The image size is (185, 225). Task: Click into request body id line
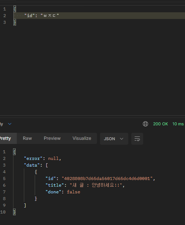tap(99, 16)
